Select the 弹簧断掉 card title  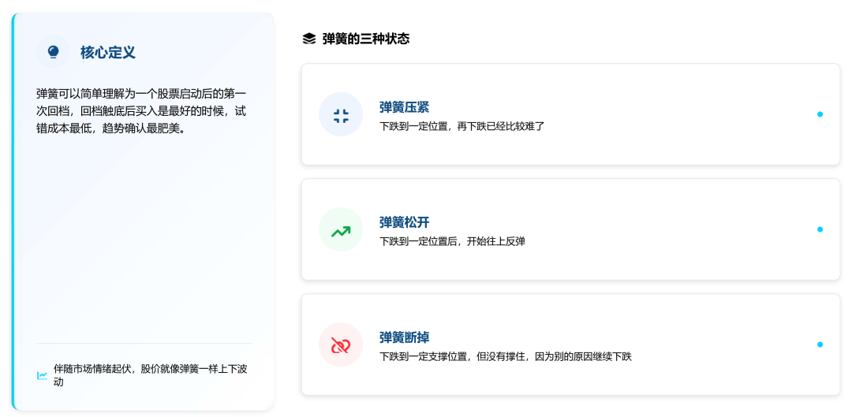click(x=404, y=337)
